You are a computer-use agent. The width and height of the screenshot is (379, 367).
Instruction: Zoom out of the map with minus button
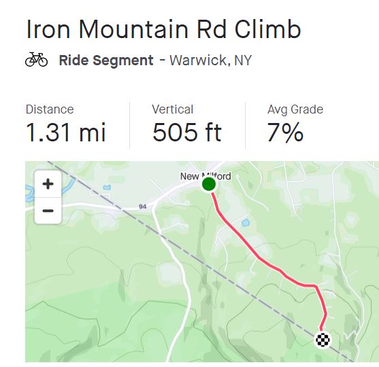pyautogui.click(x=48, y=211)
